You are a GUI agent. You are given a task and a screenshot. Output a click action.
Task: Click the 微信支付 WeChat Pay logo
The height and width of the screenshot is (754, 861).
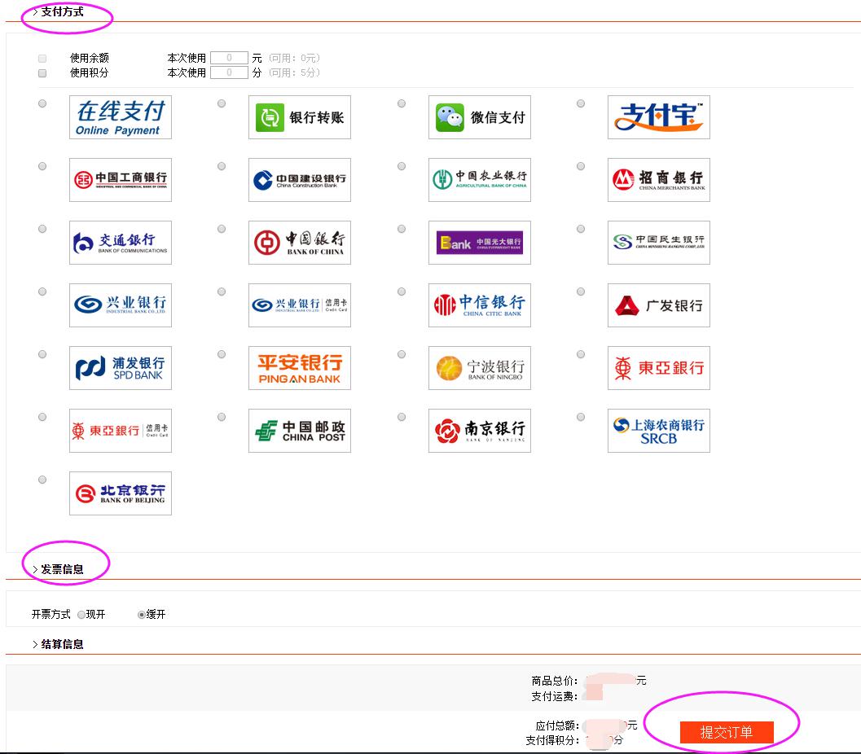click(479, 117)
